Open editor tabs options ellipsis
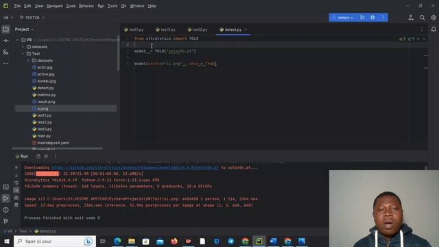This screenshot has width=439, height=247. (x=422, y=30)
